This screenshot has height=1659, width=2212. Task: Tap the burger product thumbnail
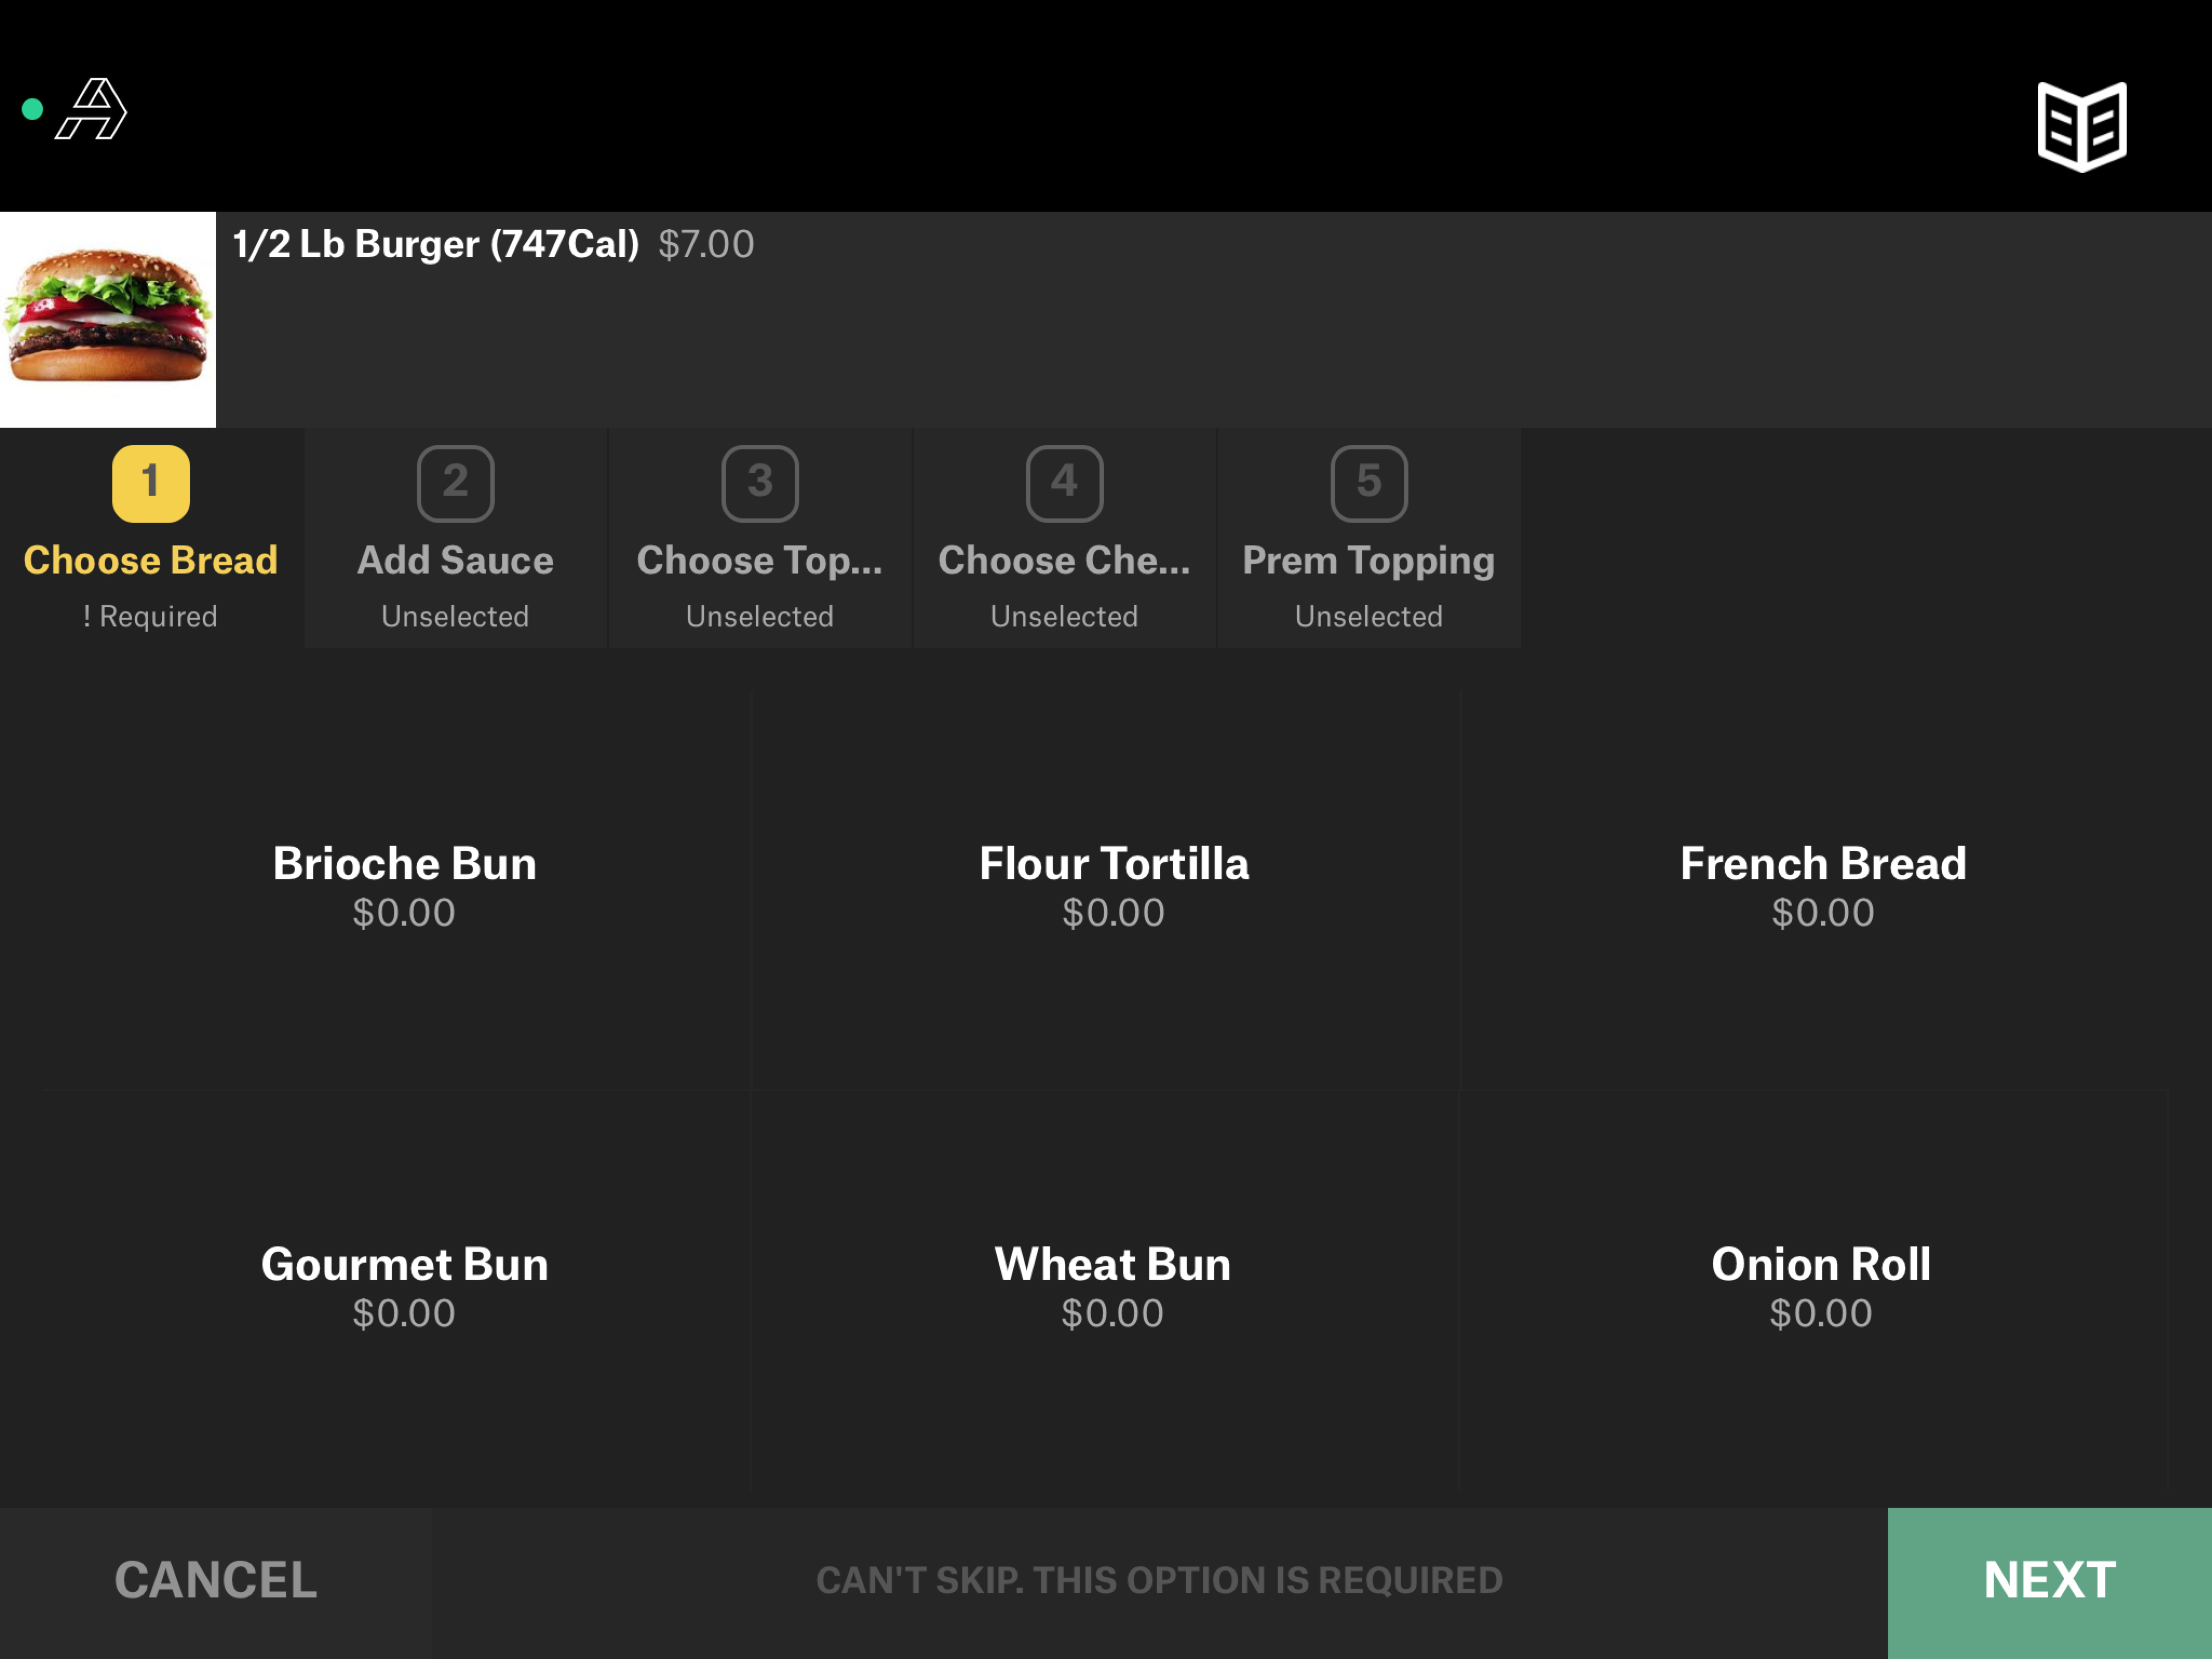(x=108, y=319)
